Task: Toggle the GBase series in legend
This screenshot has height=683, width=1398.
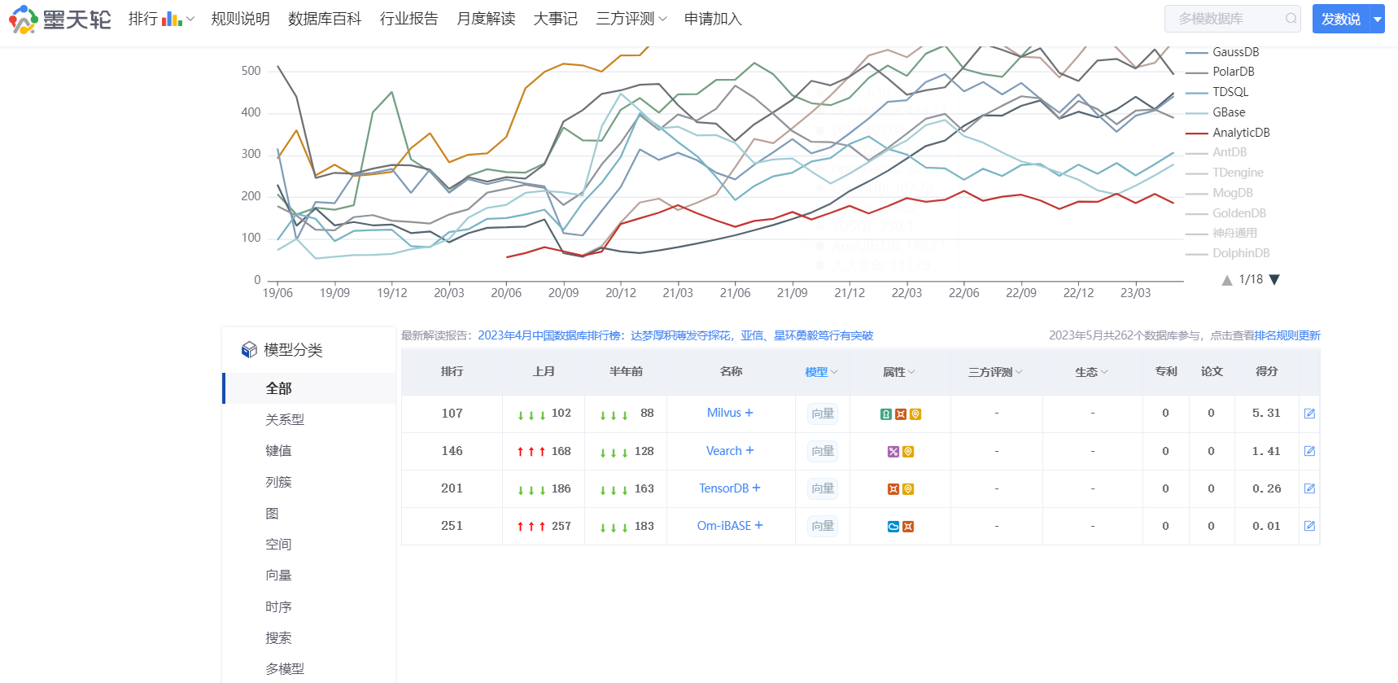Action: [1216, 112]
